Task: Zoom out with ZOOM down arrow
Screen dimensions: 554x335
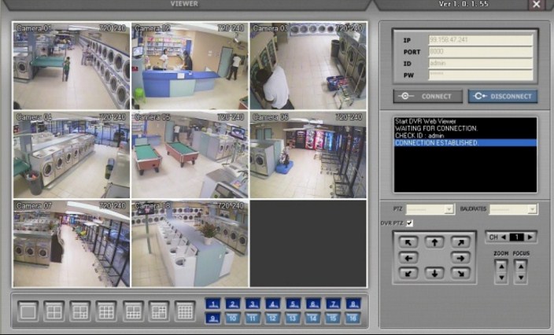Action: 501,278
